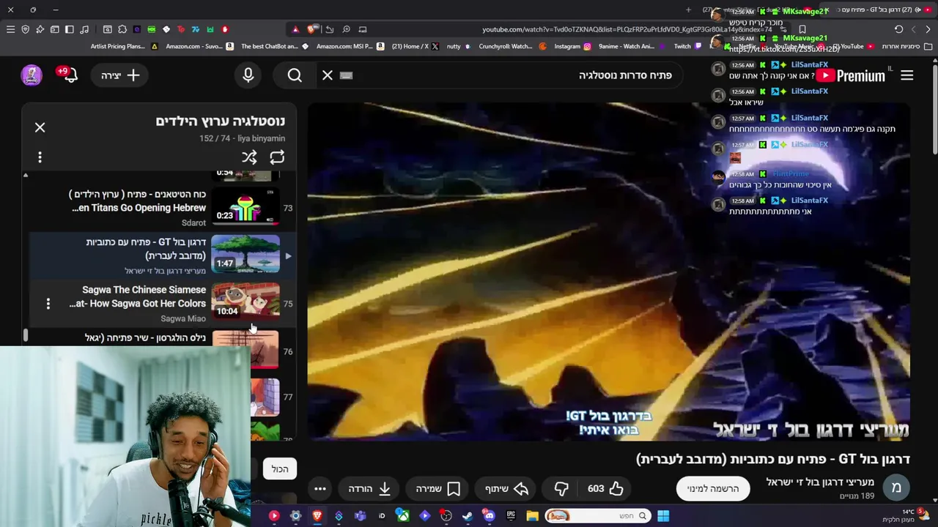Open the notifications bell with 9+ badge

[x=69, y=75]
